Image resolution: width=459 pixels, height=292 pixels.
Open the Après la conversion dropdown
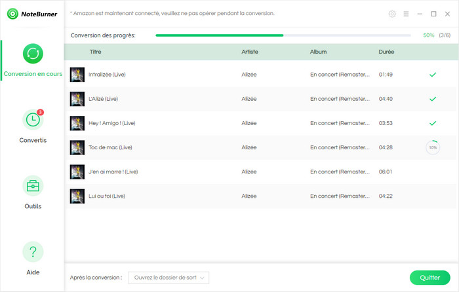coord(169,278)
